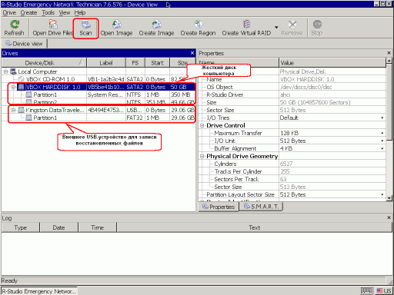Sort drives by Label column header
The image size is (394, 295).
tap(106, 63)
